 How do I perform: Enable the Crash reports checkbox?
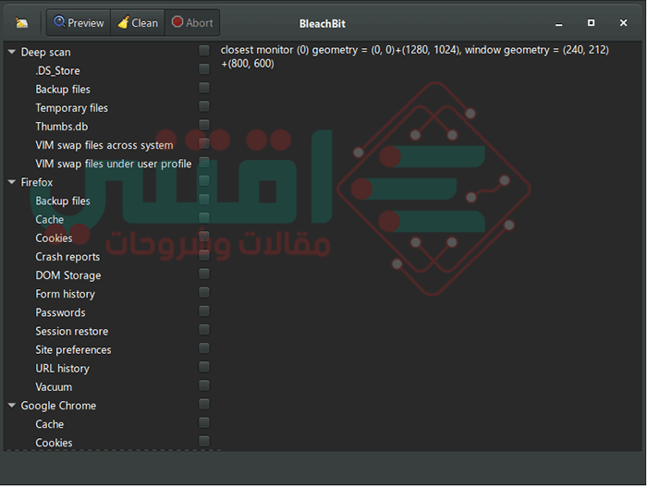coord(204,255)
